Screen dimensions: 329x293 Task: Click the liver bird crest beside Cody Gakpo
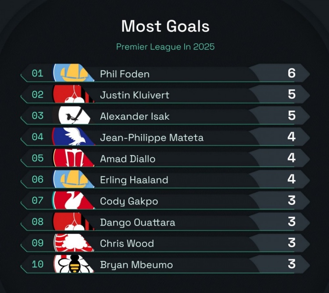[x=72, y=201]
